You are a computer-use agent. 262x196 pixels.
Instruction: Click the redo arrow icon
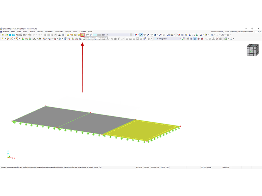point(39,35)
